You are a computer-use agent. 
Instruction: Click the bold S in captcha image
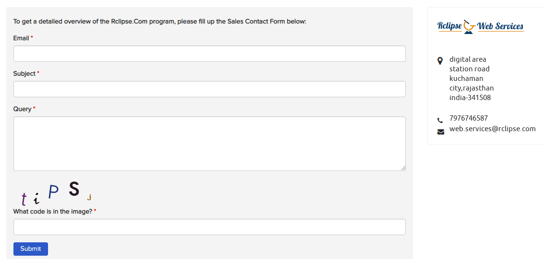[74, 189]
